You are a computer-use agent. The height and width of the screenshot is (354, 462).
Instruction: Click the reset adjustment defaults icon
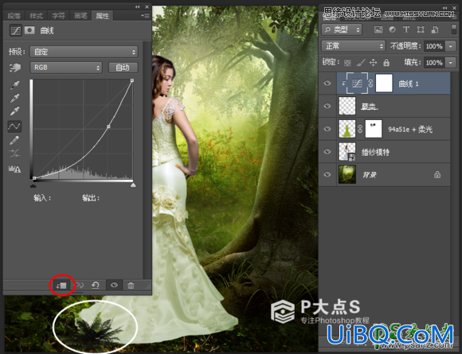[x=96, y=285]
